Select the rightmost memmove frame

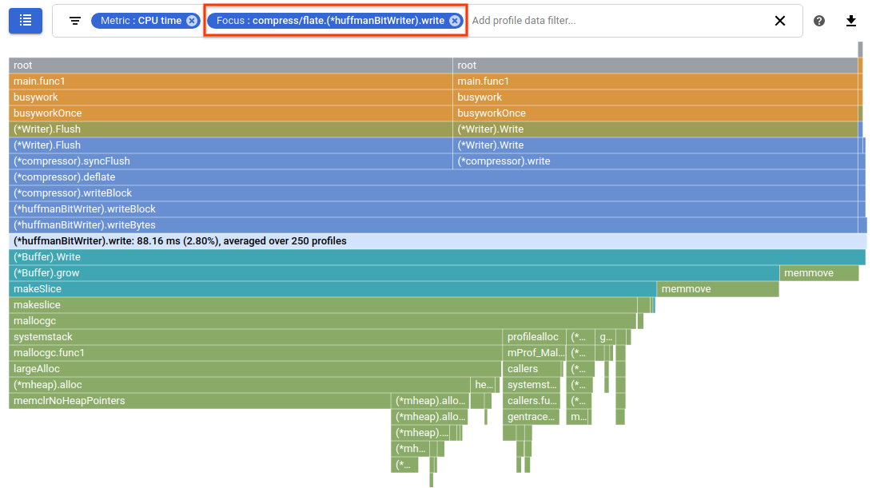tap(818, 272)
